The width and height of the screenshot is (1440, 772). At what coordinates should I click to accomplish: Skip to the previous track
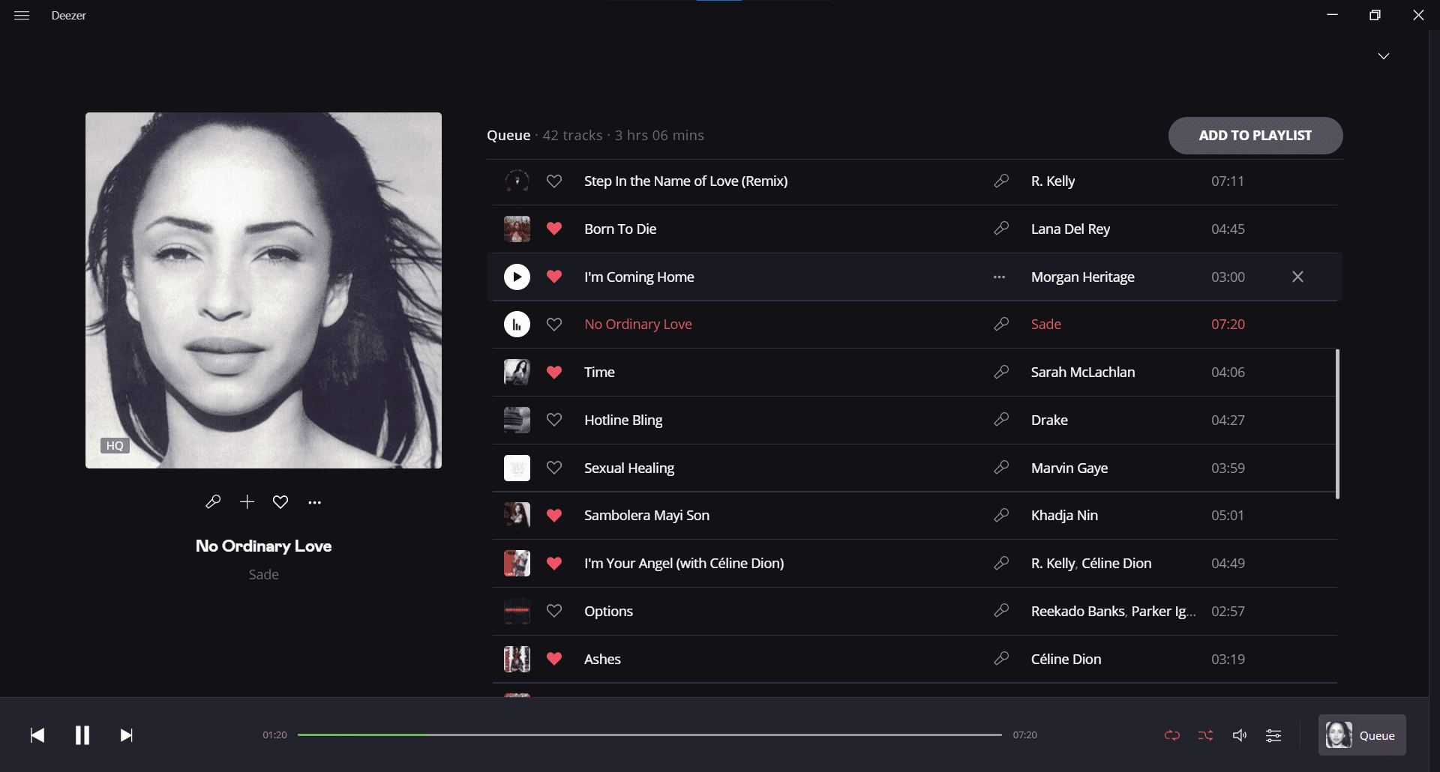(x=37, y=735)
